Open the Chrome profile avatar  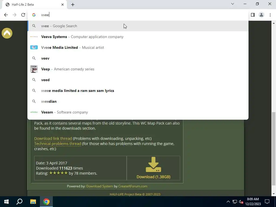(261, 15)
